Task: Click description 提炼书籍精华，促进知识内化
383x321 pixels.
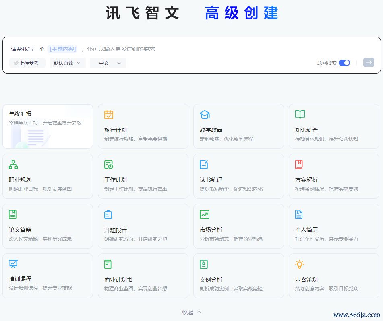Action: click(231, 189)
